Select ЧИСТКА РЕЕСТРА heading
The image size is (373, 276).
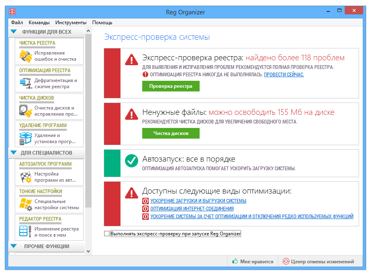[37, 43]
